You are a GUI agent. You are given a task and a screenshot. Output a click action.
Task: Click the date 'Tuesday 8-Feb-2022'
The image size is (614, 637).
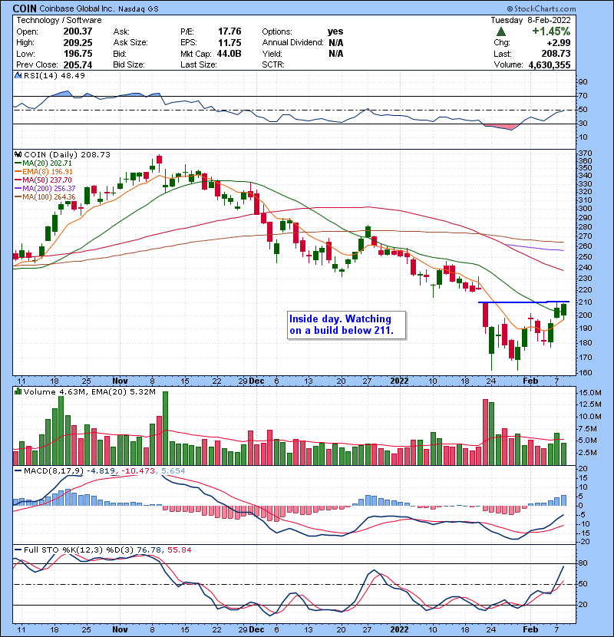click(530, 20)
